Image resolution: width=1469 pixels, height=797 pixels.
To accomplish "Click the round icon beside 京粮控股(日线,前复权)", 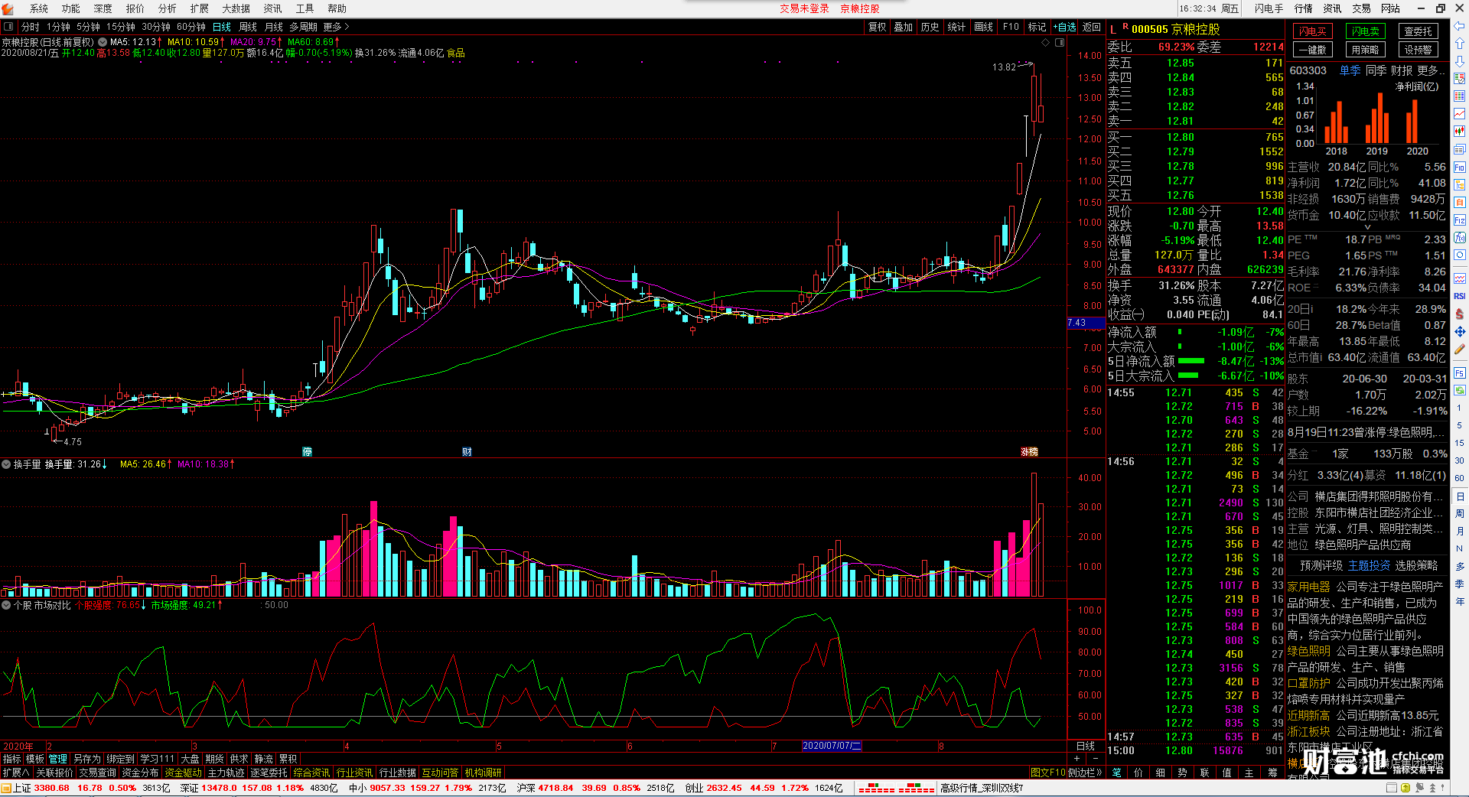I will (x=103, y=42).
